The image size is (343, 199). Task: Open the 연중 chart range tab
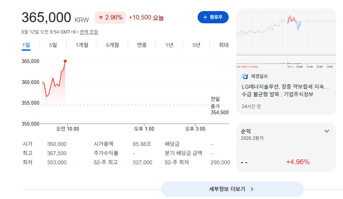point(142,45)
